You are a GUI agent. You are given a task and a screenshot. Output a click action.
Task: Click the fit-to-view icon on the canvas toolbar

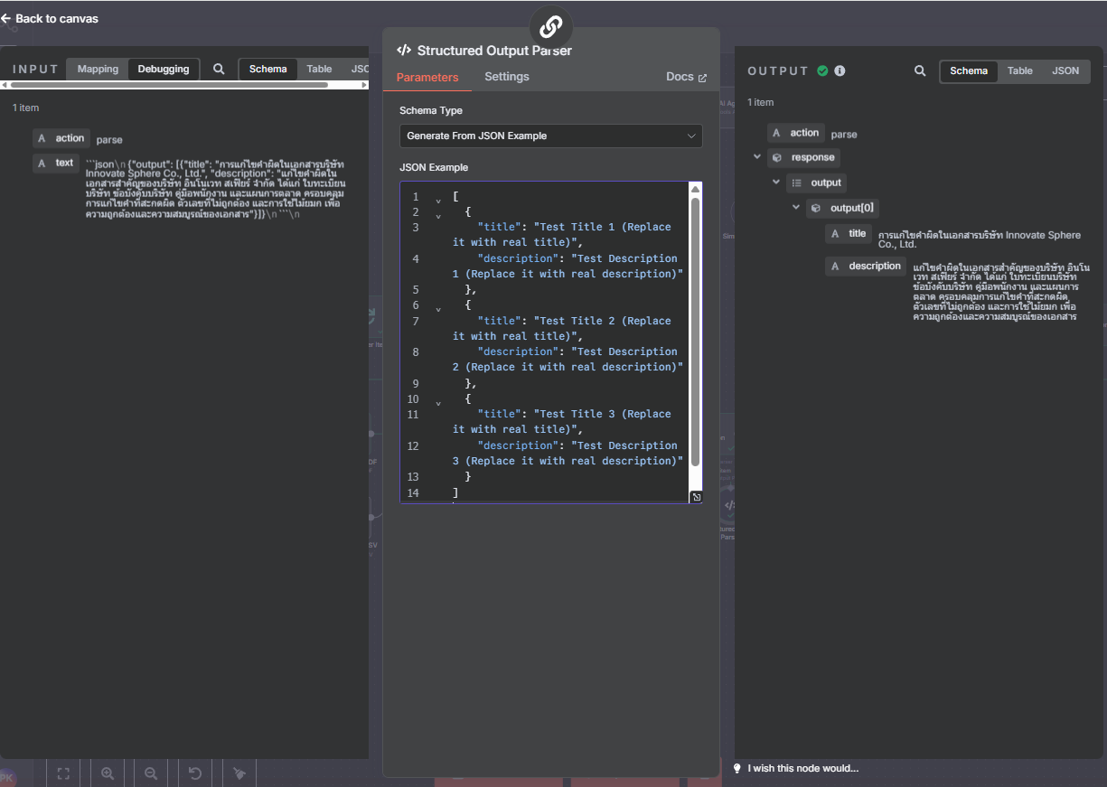[63, 773]
